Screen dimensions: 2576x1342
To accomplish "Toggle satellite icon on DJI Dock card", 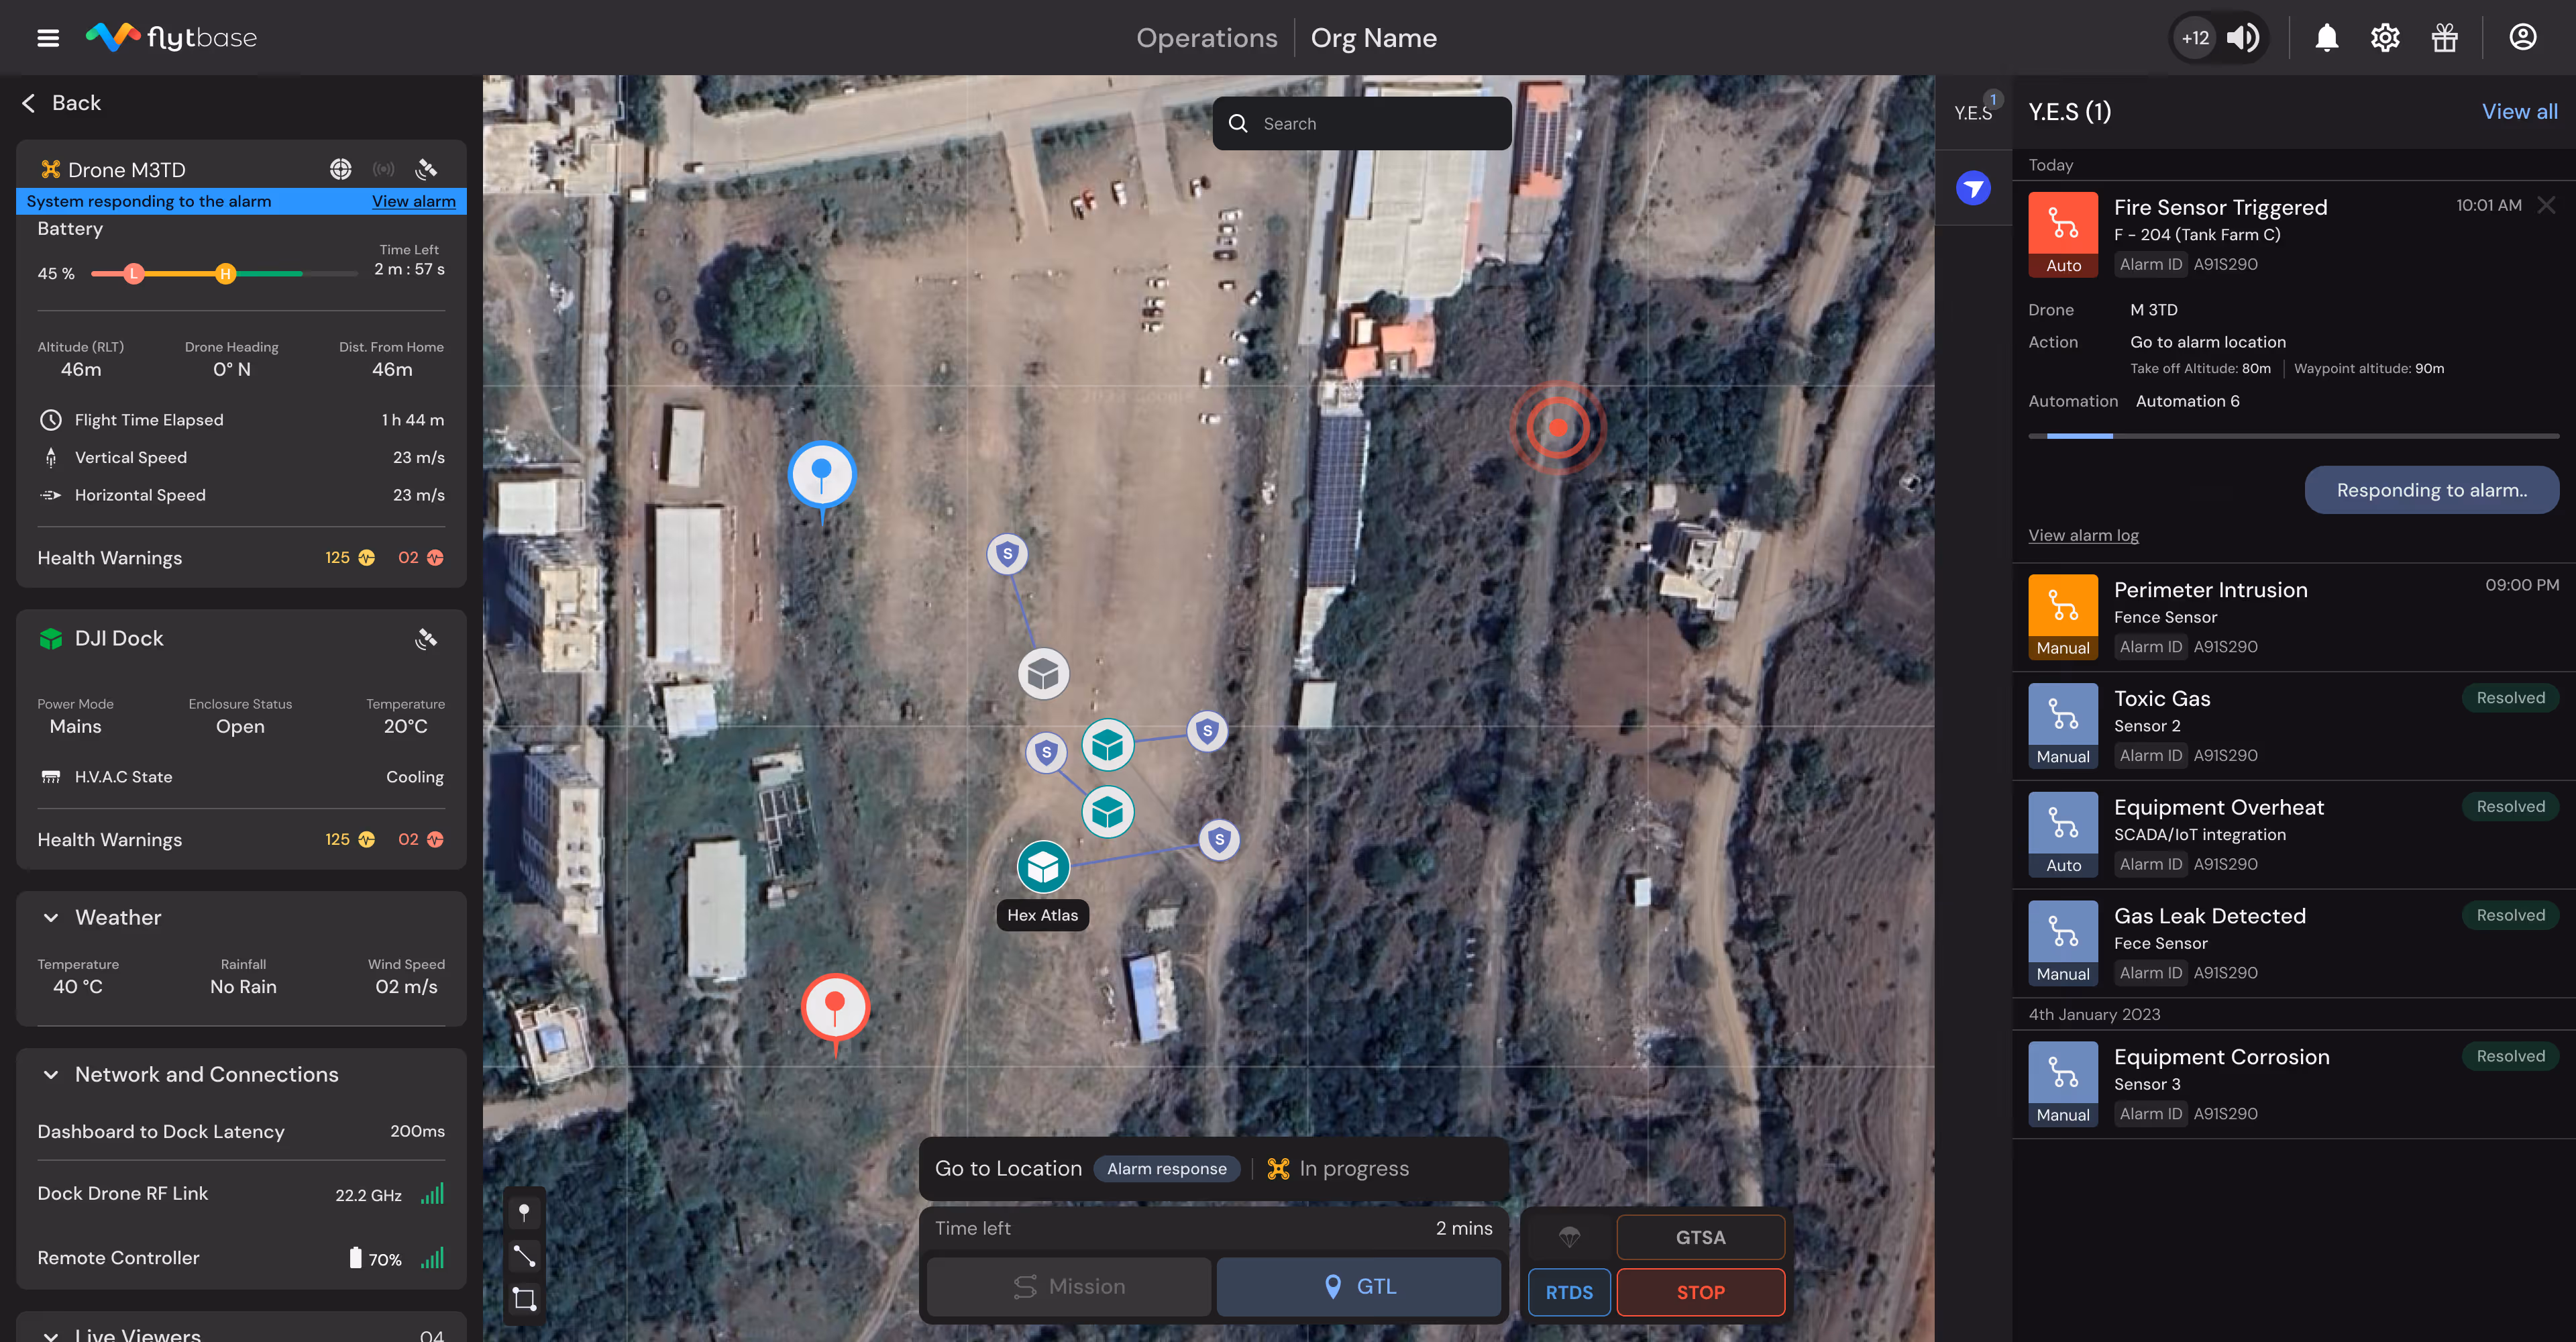I will (426, 639).
